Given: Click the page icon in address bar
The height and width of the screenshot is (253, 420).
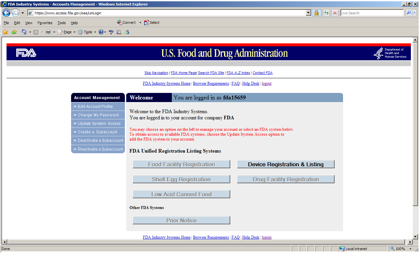Looking at the screenshot, I should coord(31,13).
